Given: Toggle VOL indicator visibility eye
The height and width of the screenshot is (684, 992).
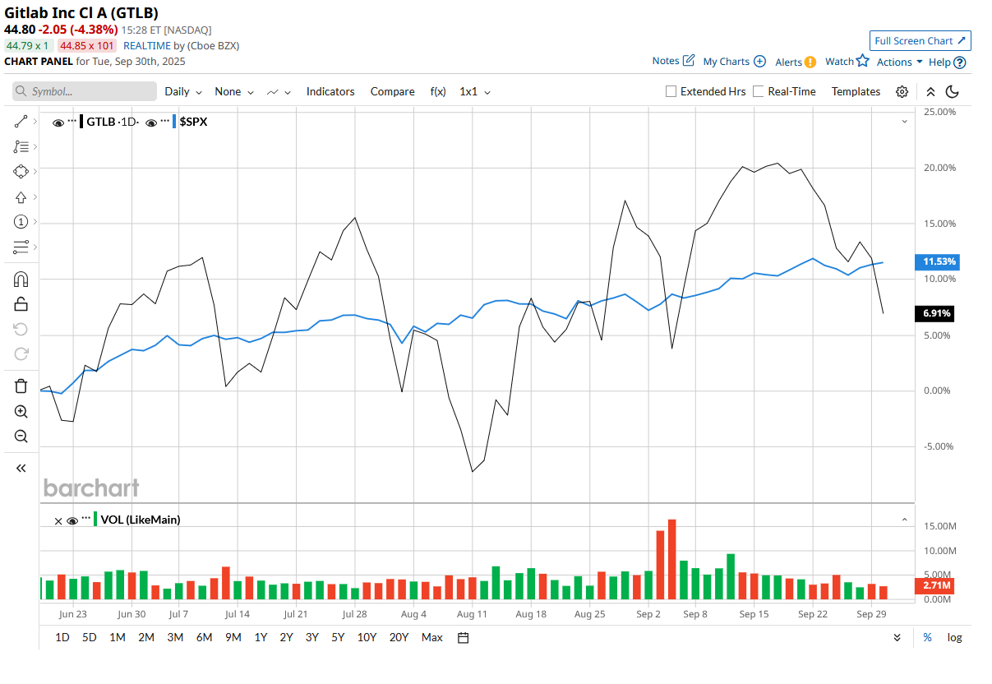Looking at the screenshot, I should coord(72,520).
